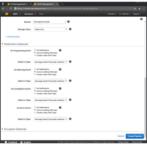Open the Terms of Use link
Image resolution: width=147 pixels, height=145 pixels.
[x=137, y=142]
